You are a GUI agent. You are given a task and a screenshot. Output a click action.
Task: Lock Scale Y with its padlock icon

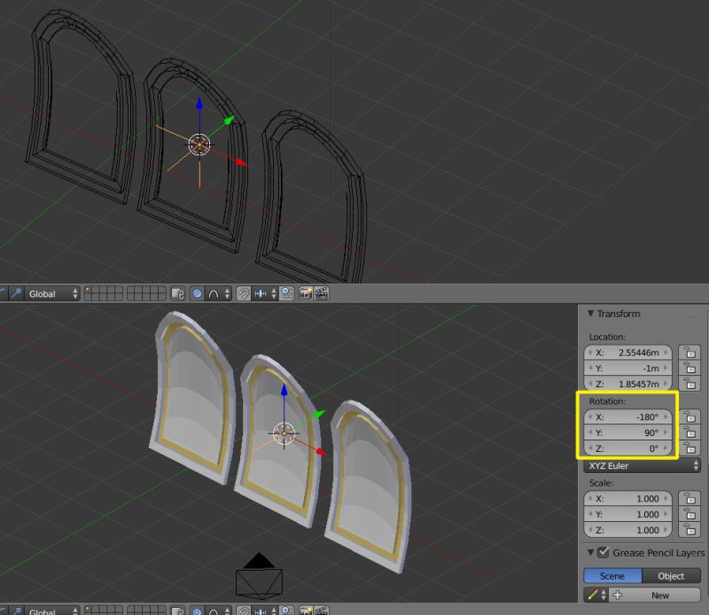point(690,515)
